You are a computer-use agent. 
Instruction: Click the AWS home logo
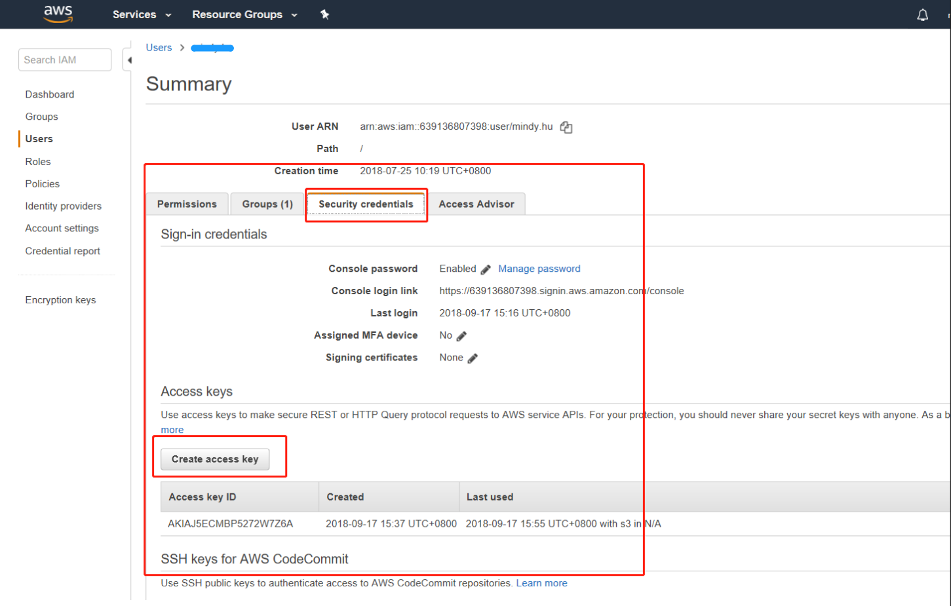tap(58, 14)
